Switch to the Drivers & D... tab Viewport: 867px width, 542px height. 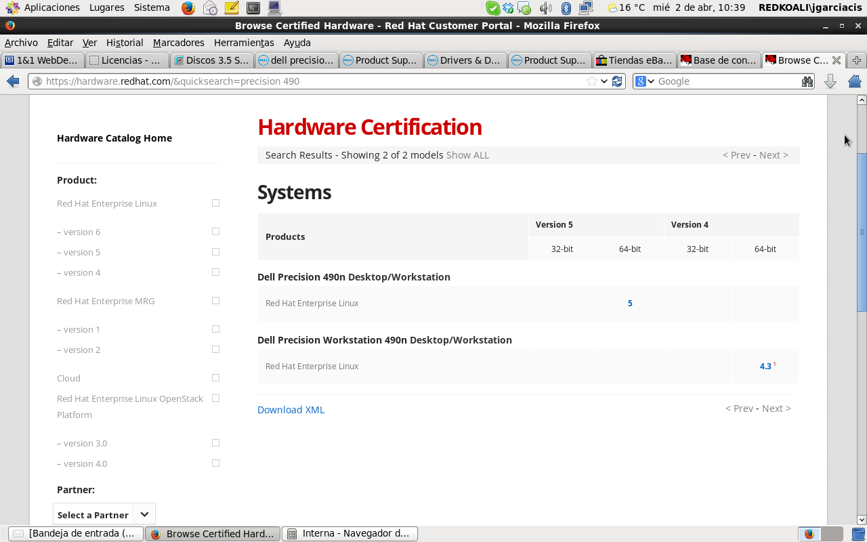pos(467,60)
